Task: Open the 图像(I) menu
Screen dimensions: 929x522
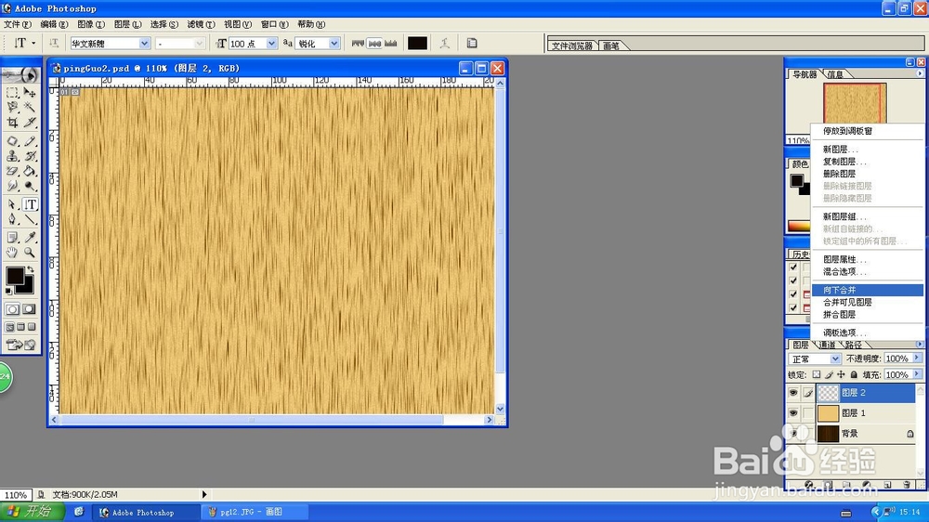Action: pos(91,24)
